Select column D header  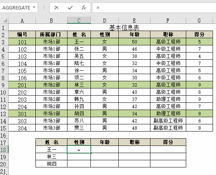(104, 20)
